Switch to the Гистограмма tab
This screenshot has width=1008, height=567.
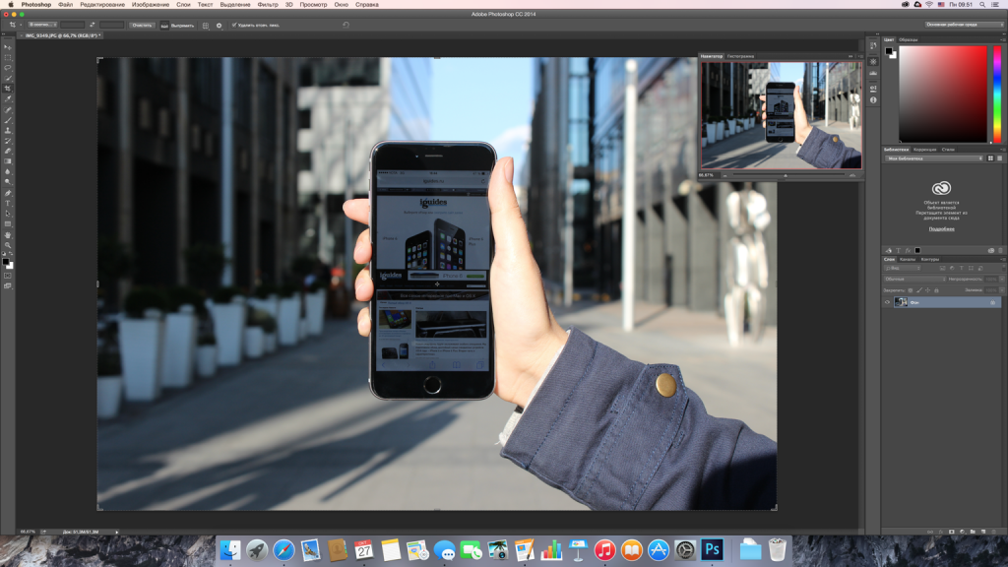740,56
